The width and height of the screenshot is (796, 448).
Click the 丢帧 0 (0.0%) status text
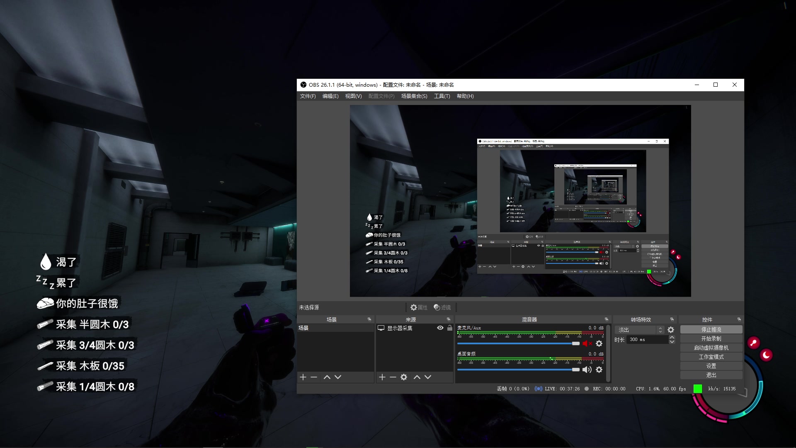pos(513,389)
